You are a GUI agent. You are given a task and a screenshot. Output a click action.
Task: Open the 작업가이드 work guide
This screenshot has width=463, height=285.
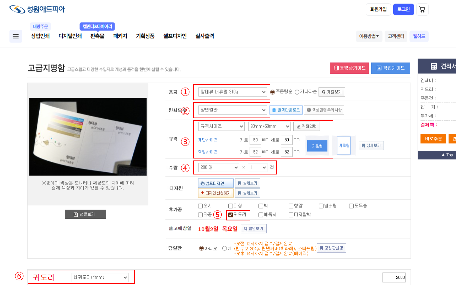390,68
